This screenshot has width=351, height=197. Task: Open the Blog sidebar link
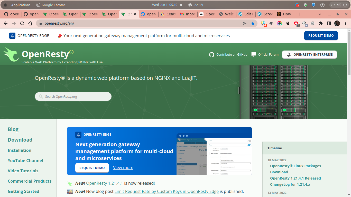coord(13,129)
